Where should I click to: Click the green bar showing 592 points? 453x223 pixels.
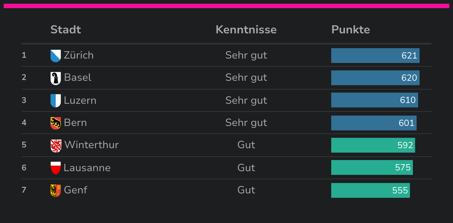tap(373, 145)
